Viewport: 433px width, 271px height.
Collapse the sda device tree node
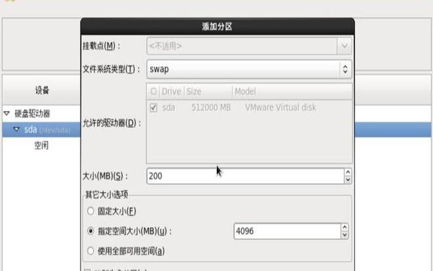pyautogui.click(x=16, y=129)
